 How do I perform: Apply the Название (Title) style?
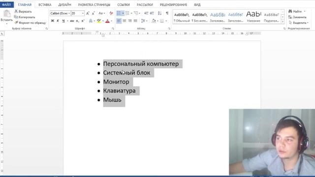(x=253, y=17)
